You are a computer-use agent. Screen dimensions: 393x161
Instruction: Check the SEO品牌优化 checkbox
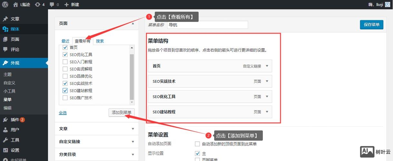coord(65,76)
